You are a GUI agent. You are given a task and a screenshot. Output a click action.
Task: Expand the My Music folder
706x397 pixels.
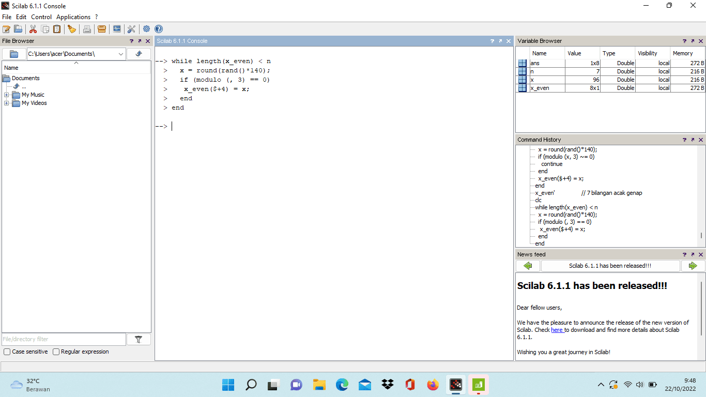[x=7, y=95]
